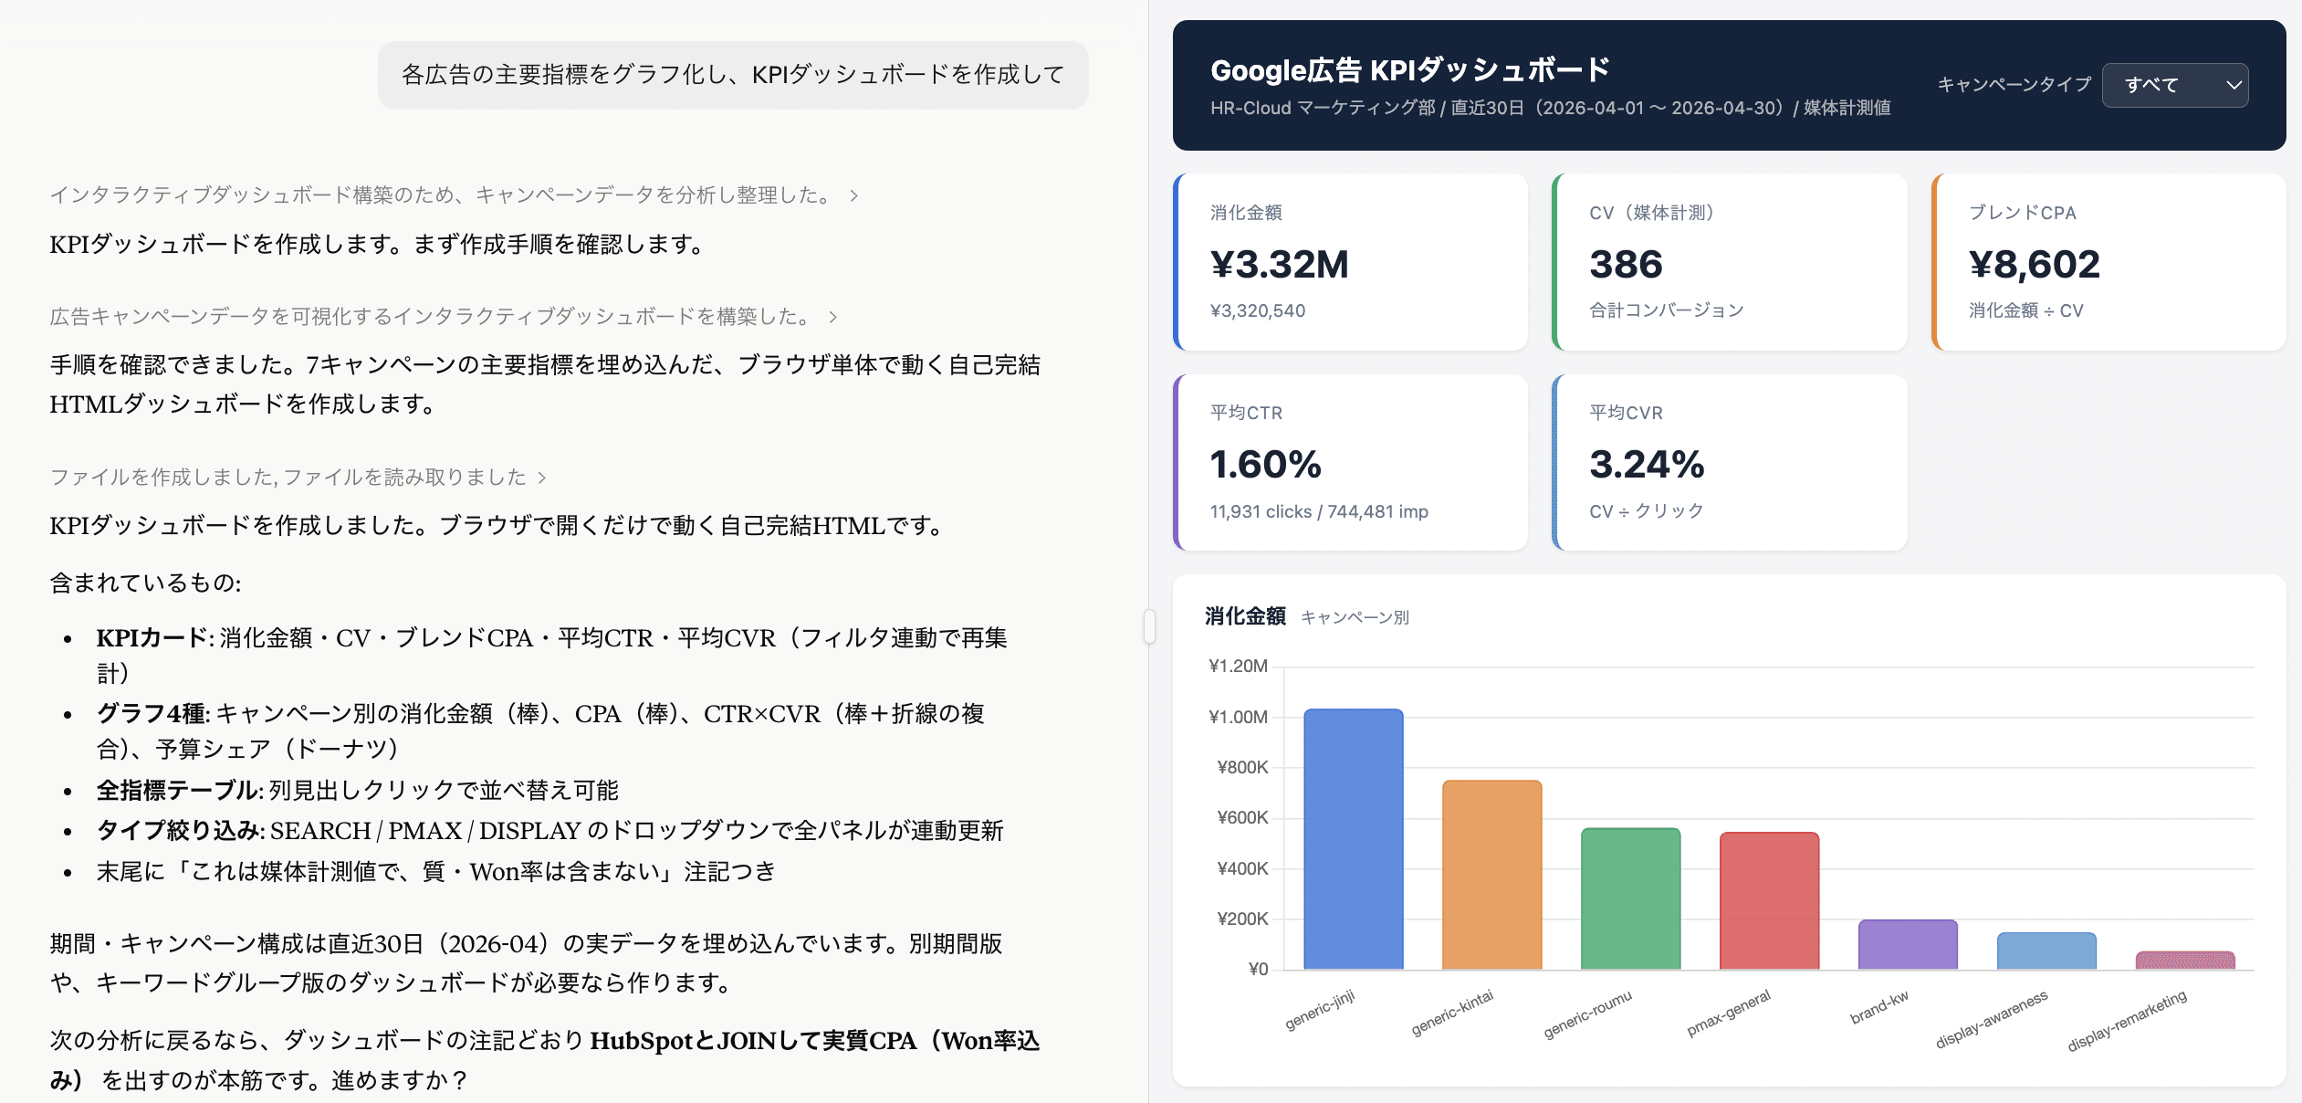Screen dimensions: 2302x1103
Task: Click the generic-roumu green bar
Action: coord(1631,898)
